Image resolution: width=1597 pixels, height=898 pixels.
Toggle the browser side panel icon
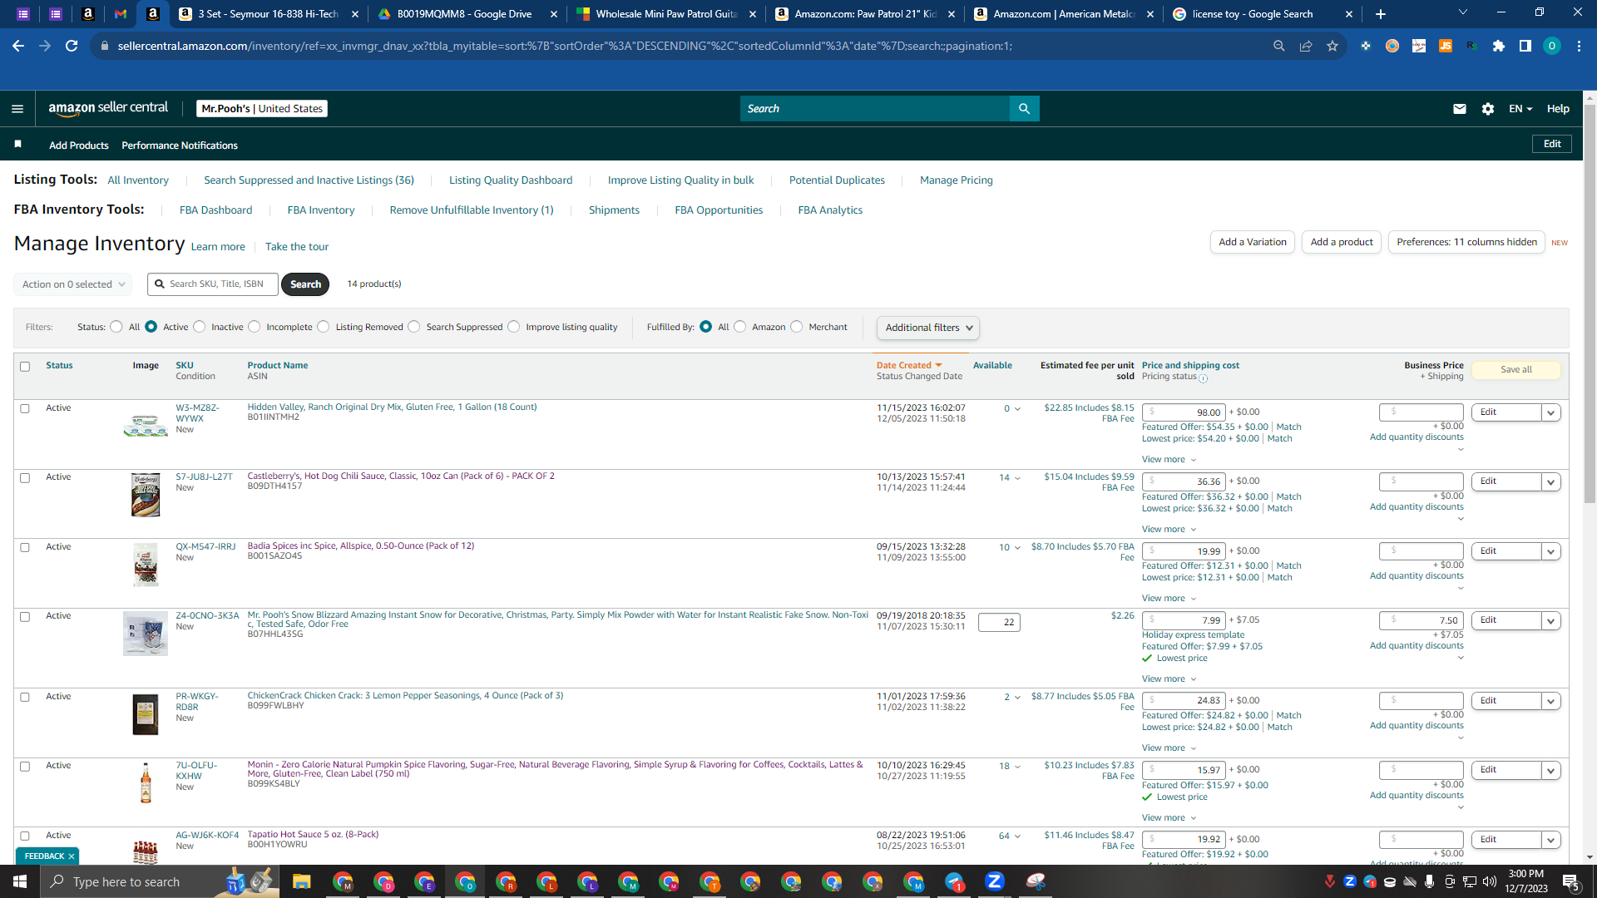click(x=1525, y=46)
